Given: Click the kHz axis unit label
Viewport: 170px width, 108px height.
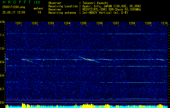Looking at the screenshot, I should click(2, 22).
